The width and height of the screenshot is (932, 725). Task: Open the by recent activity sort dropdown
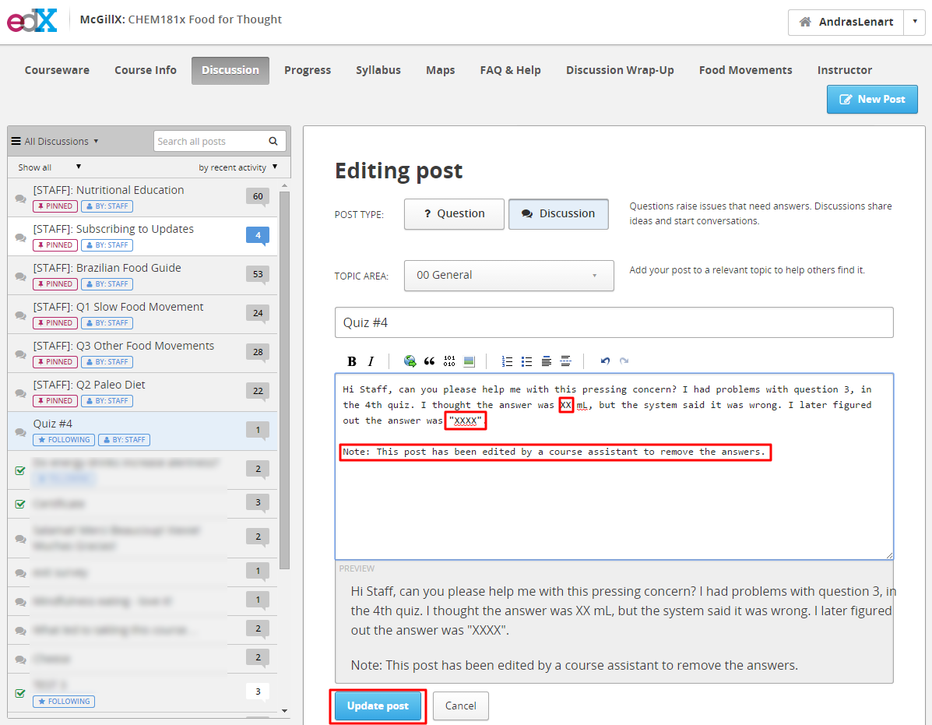[237, 167]
